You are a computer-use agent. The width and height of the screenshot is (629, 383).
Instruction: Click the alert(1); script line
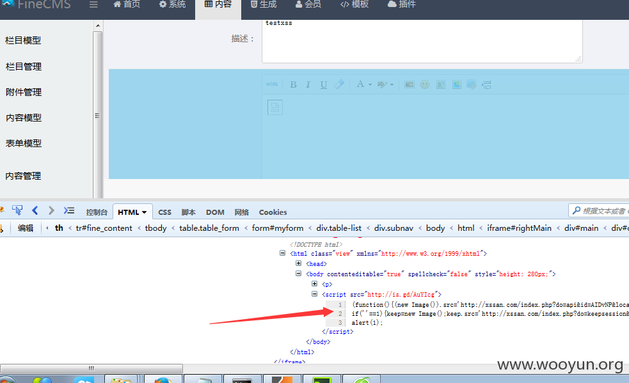367,323
